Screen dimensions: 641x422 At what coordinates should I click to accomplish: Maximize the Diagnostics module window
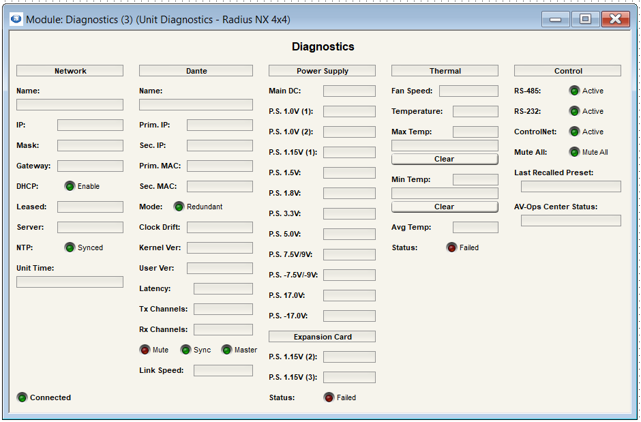click(585, 19)
